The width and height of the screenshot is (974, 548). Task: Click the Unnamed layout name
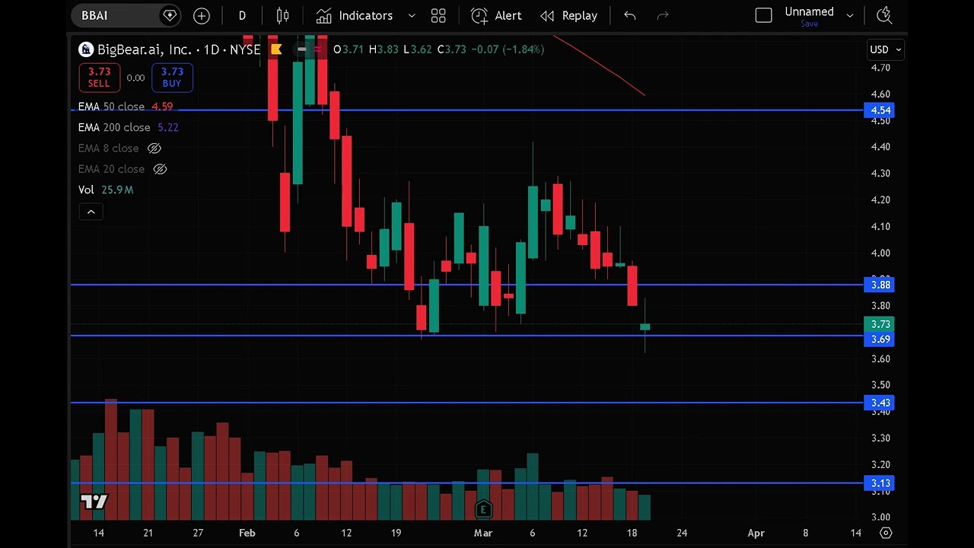[809, 11]
